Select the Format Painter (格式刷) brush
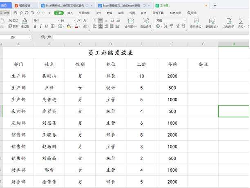Screen dimensions: 250x188 click(25, 23)
